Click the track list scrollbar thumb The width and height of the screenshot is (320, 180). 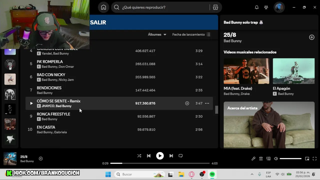(216, 109)
